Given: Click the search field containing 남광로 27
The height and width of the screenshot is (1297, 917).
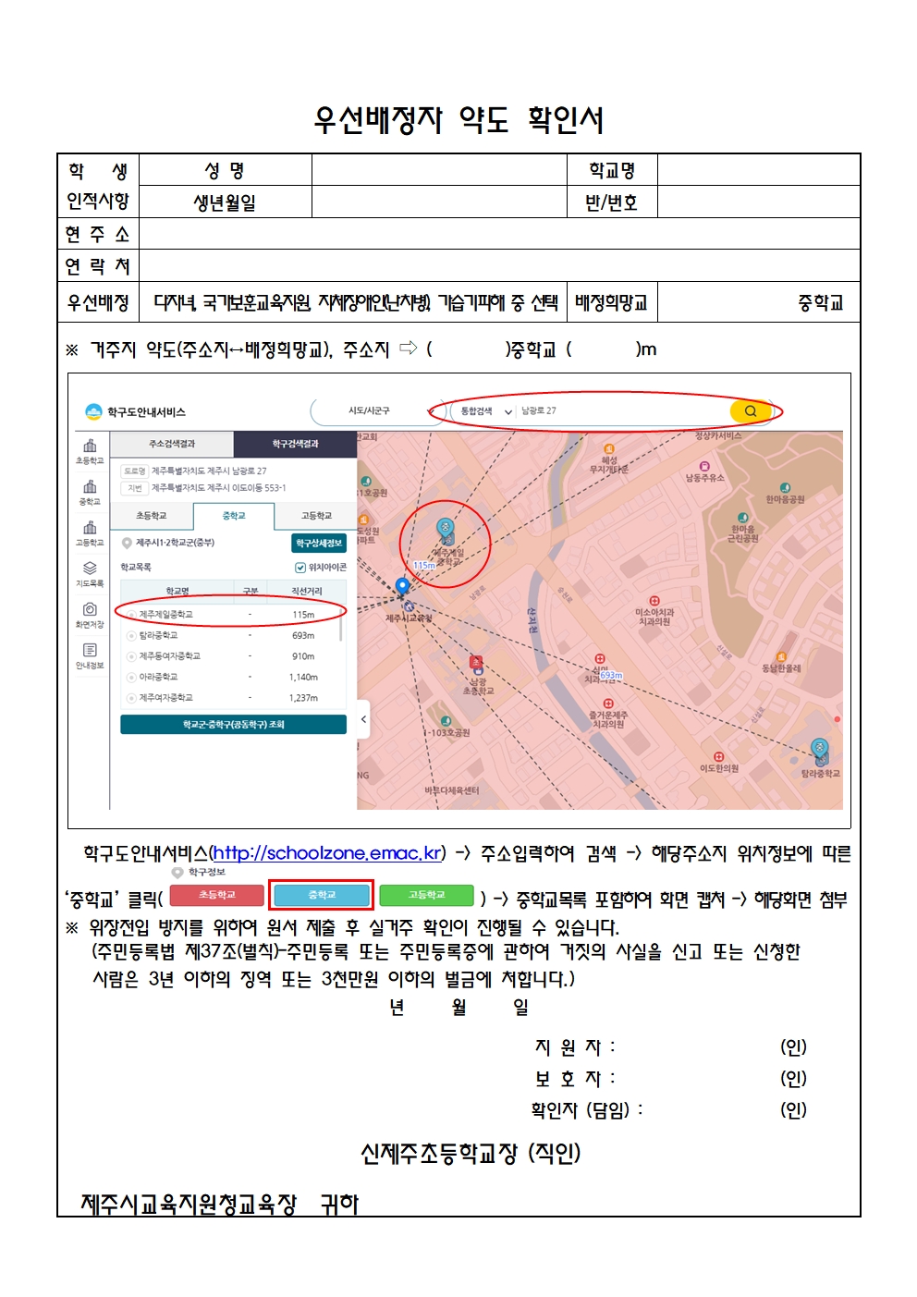Looking at the screenshot, I should pyautogui.click(x=622, y=411).
